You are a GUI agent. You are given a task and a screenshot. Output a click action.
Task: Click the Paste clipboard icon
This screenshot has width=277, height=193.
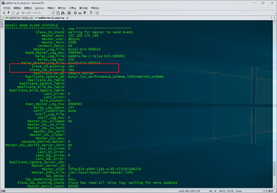pos(58,13)
